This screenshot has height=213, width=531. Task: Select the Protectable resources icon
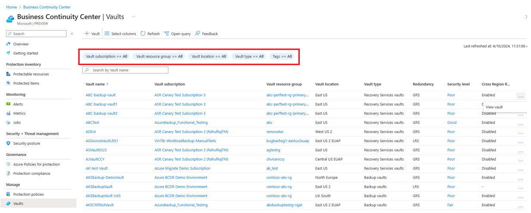tap(8, 74)
